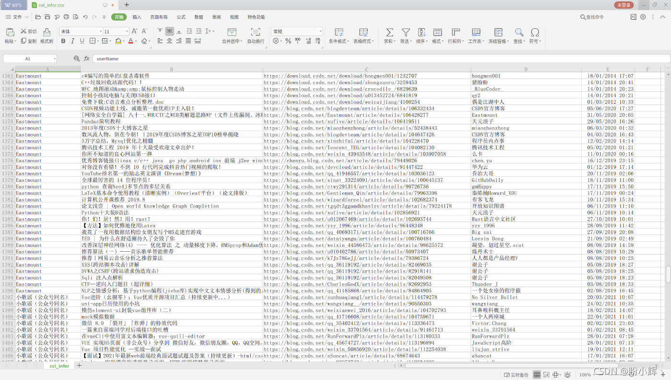Toggle Wrap Text (自动换行)
This screenshot has width=671, height=380.
click(x=255, y=33)
